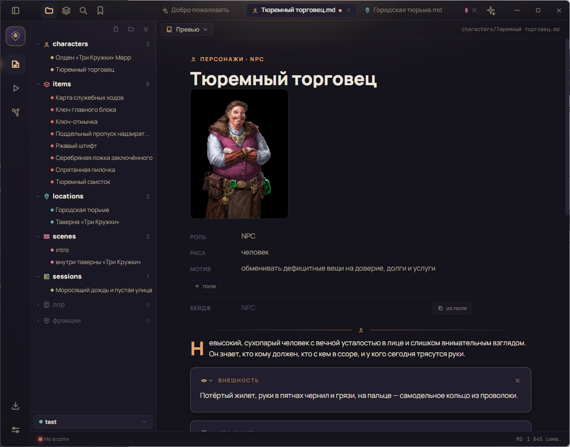Switch to the Городская тюрьма.md tab

coord(403,10)
